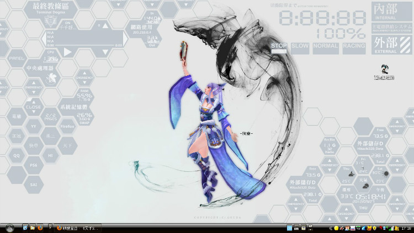Seek along the music player progress bar
The image size is (414, 233).
tap(84, 45)
